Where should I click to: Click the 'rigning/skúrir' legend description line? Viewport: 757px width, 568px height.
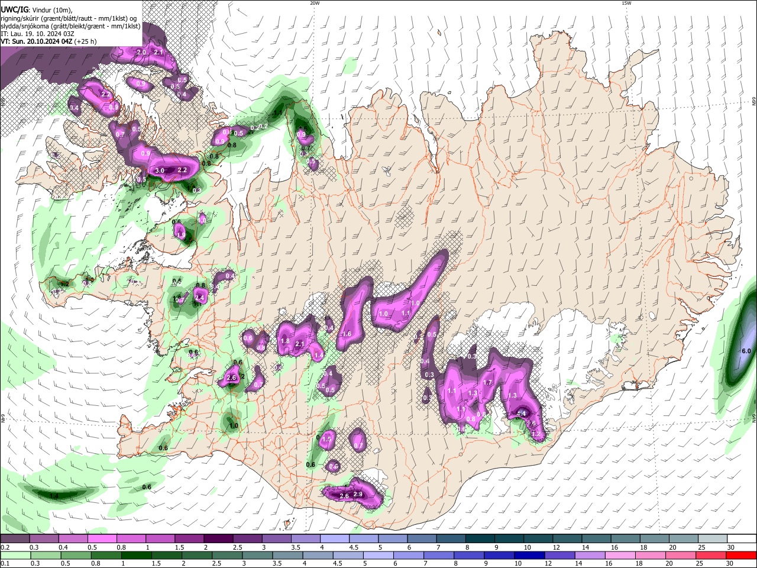click(69, 18)
